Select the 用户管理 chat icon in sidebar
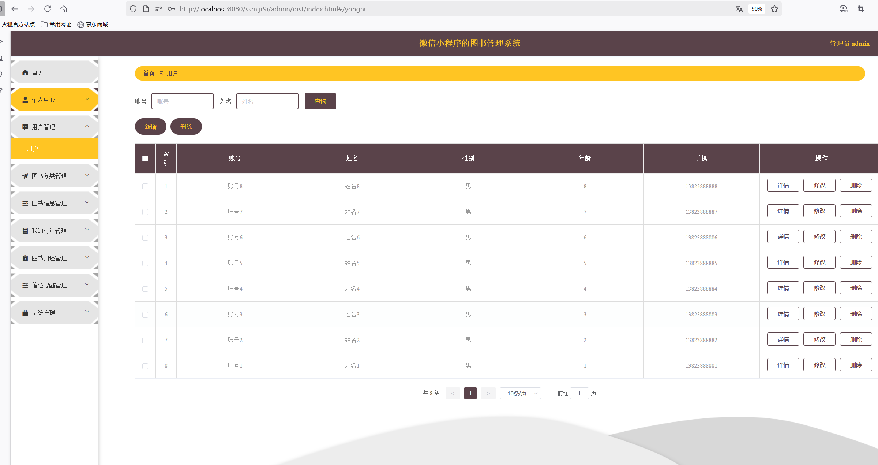Image resolution: width=878 pixels, height=465 pixels. click(25, 127)
